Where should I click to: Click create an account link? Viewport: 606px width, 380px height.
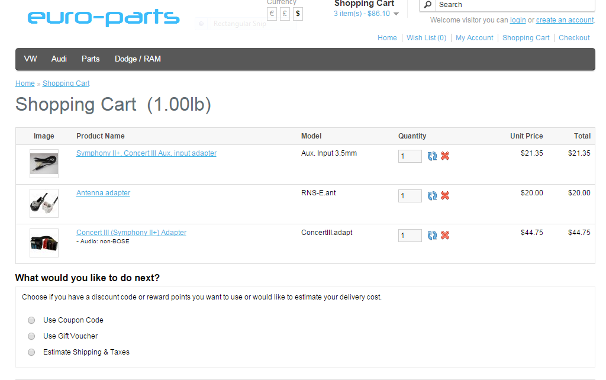[x=565, y=20]
